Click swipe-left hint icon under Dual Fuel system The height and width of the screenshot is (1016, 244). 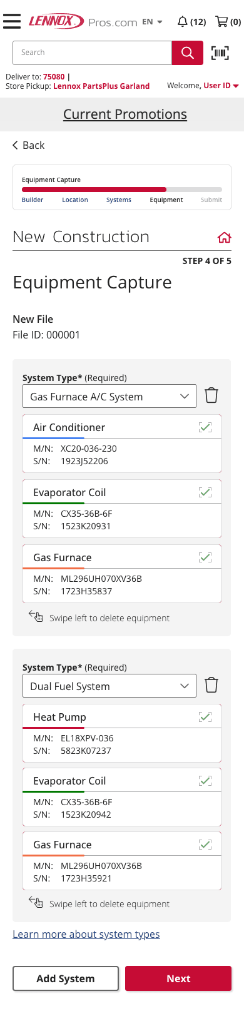tap(36, 902)
